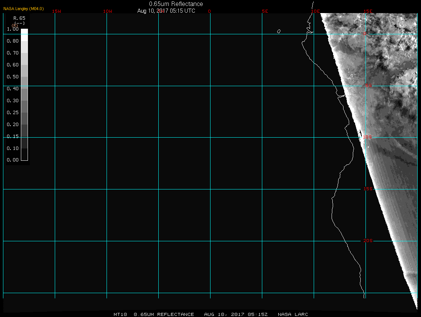Click the 0.25 colorbar scale label
The height and width of the screenshot is (317, 421).
(13, 113)
